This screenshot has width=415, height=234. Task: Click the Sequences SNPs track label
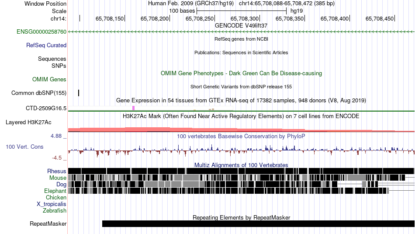52,62
